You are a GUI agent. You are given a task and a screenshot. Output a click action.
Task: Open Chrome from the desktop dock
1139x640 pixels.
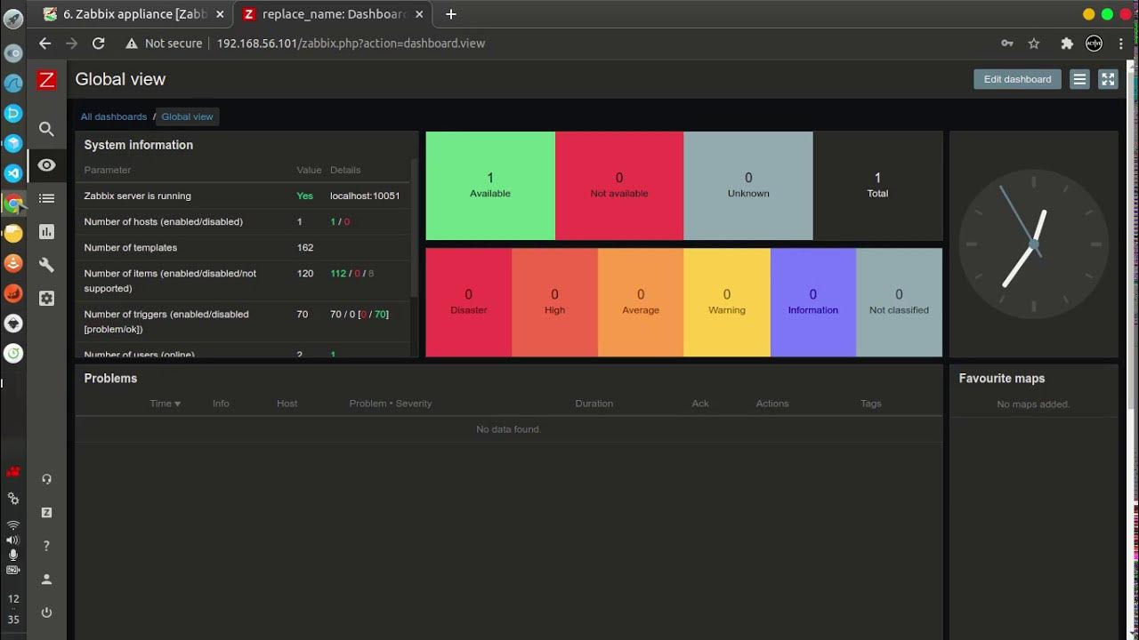[x=13, y=204]
